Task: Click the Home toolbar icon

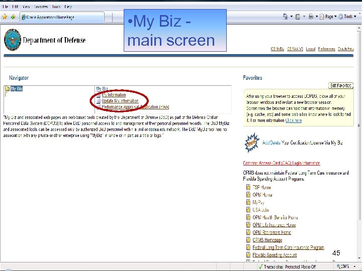Action: pyautogui.click(x=286, y=17)
